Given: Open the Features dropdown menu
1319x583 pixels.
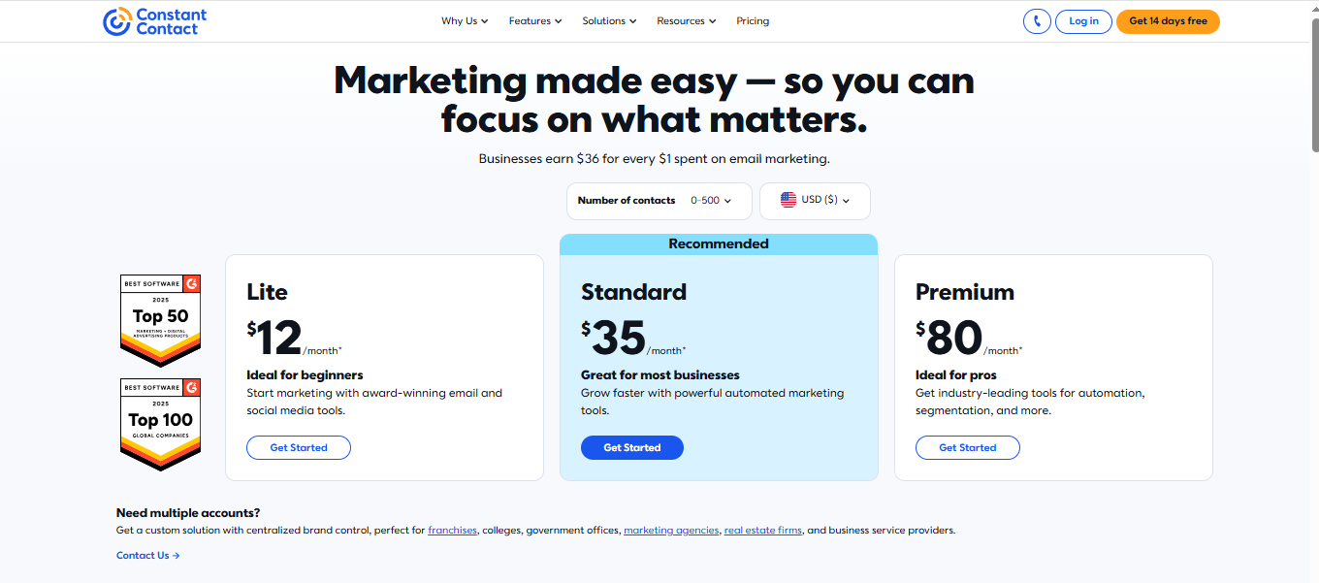Looking at the screenshot, I should tap(535, 21).
